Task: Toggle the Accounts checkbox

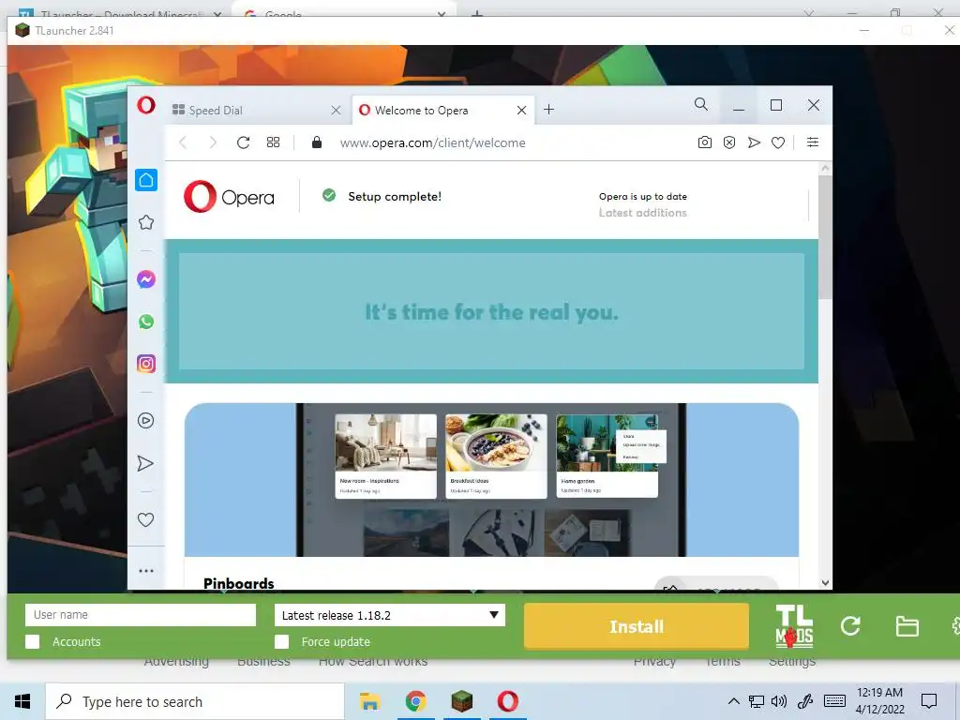Action: click(x=33, y=641)
